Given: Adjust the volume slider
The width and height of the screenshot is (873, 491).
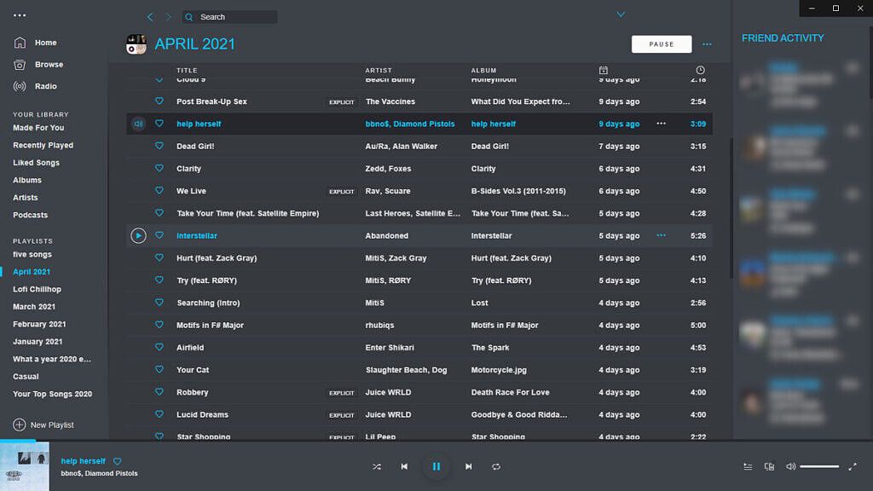Looking at the screenshot, I should pyautogui.click(x=819, y=466).
